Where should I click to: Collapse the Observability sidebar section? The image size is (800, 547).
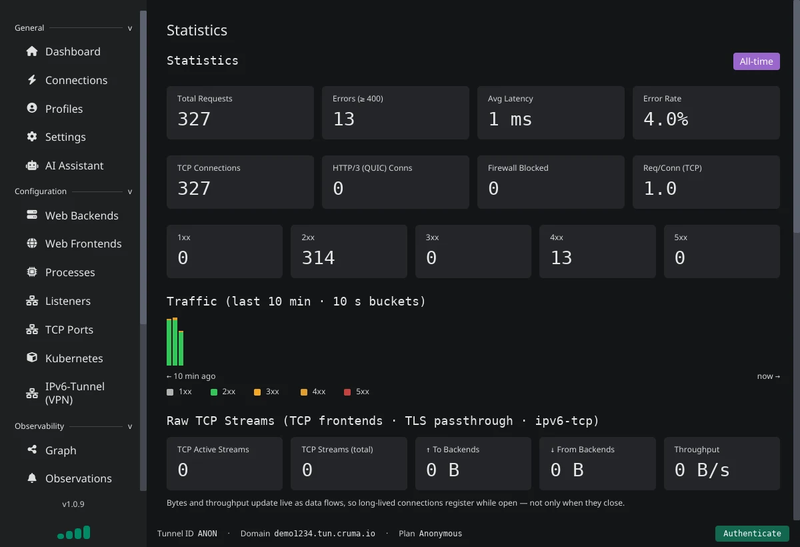(x=130, y=426)
